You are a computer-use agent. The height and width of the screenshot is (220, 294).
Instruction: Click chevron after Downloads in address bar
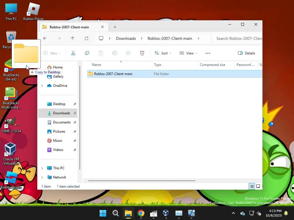pos(142,38)
